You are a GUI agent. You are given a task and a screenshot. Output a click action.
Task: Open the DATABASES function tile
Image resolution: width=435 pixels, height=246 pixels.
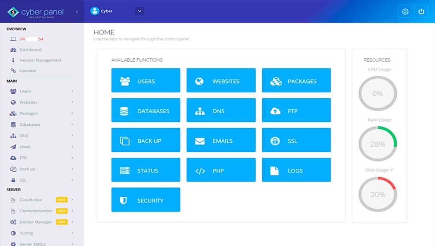(146, 110)
